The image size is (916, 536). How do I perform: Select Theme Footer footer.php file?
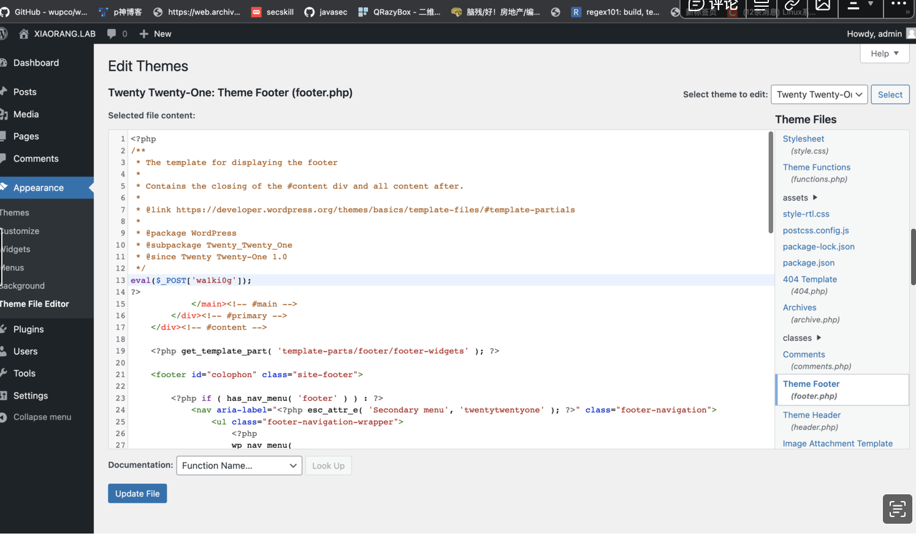pos(842,390)
